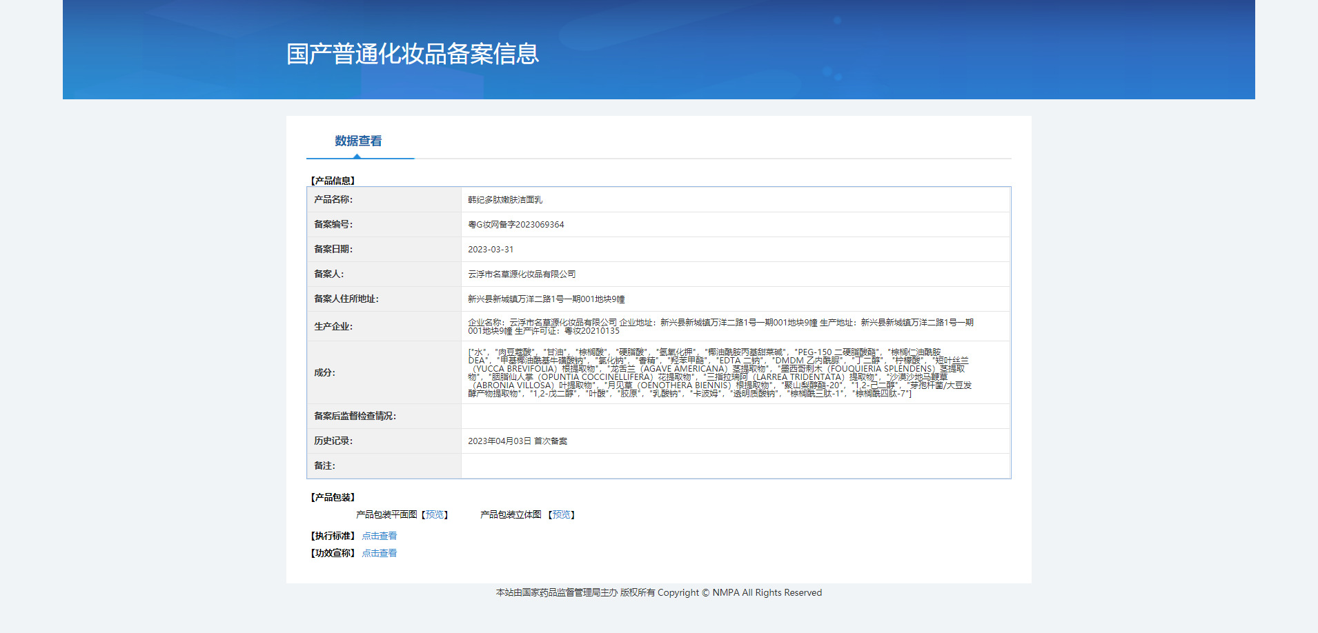Image resolution: width=1318 pixels, height=633 pixels.
Task: Click the 【执行标准】 label
Action: (333, 536)
